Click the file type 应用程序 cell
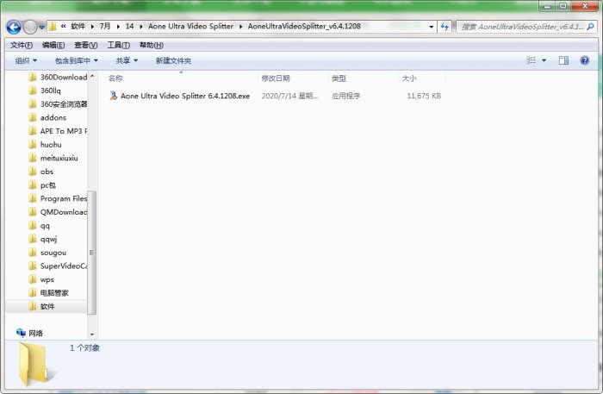The width and height of the screenshot is (603, 394). [345, 96]
